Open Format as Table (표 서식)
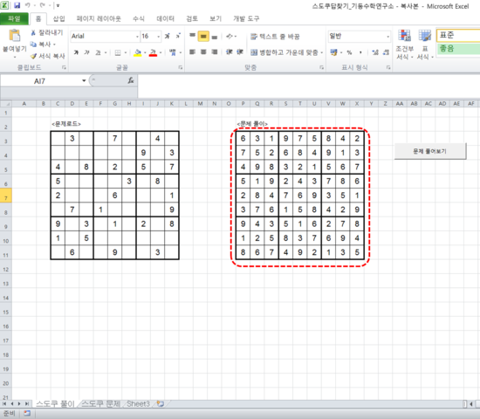Screen dimensions: 480x419 point(425,45)
